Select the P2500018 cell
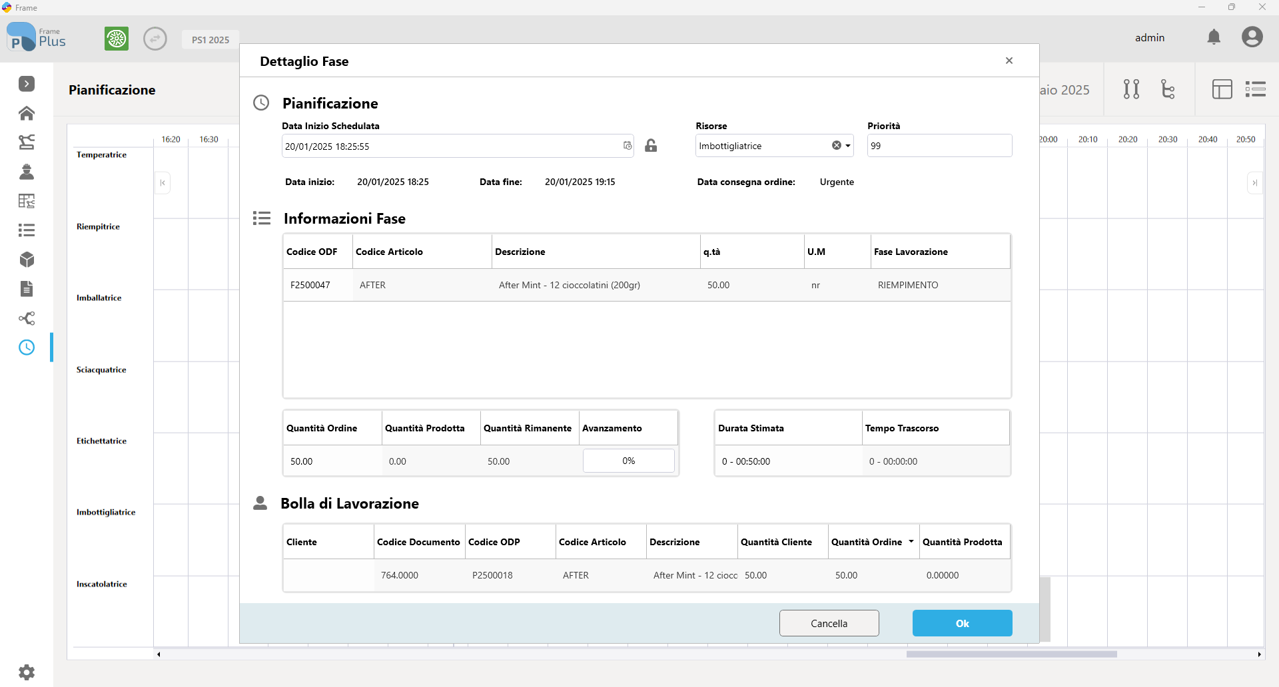Image resolution: width=1279 pixels, height=687 pixels. (x=510, y=575)
